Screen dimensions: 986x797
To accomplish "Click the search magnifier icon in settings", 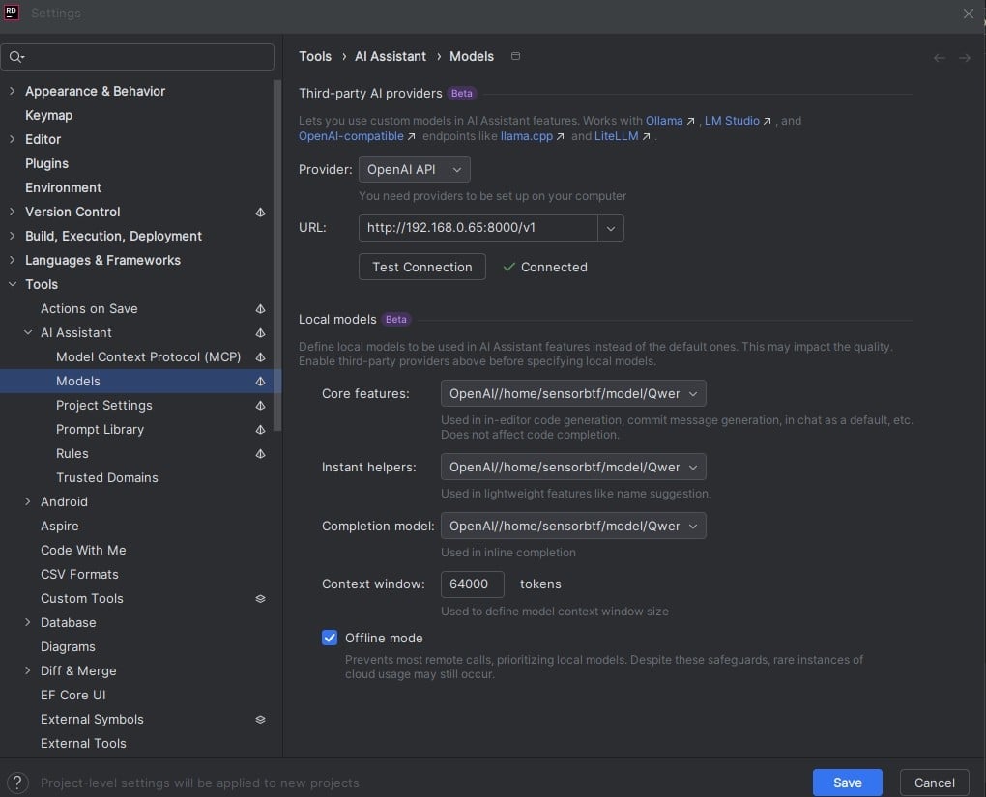I will (x=16, y=57).
